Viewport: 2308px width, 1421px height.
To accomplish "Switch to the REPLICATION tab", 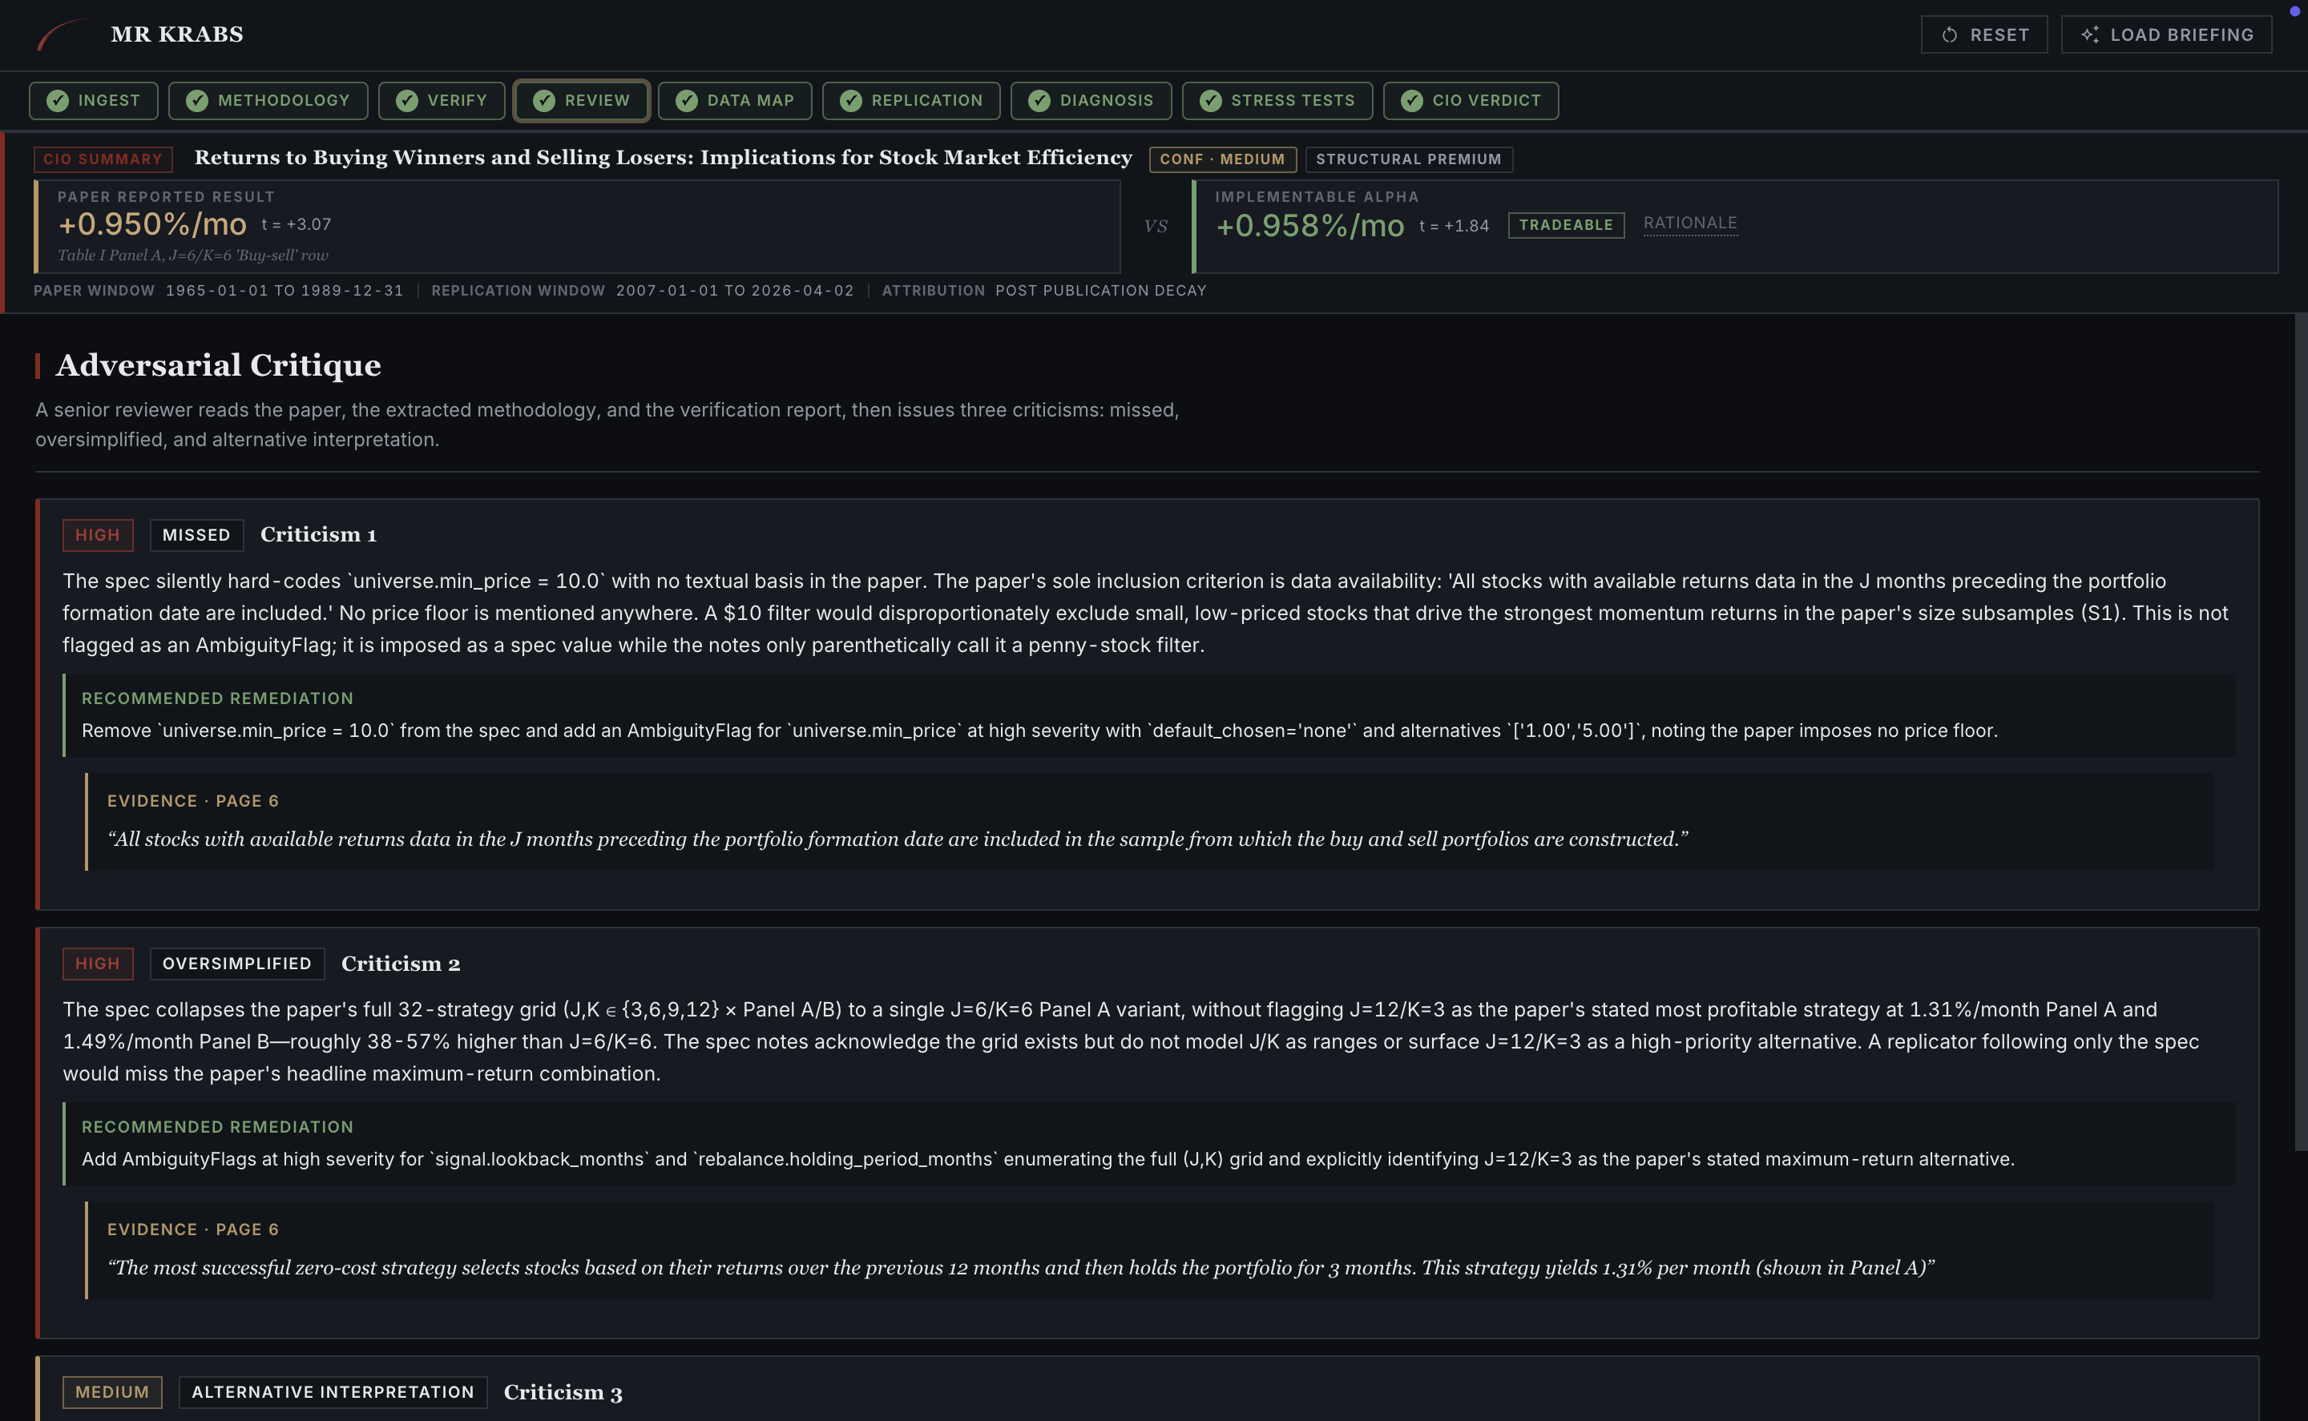I will (910, 101).
